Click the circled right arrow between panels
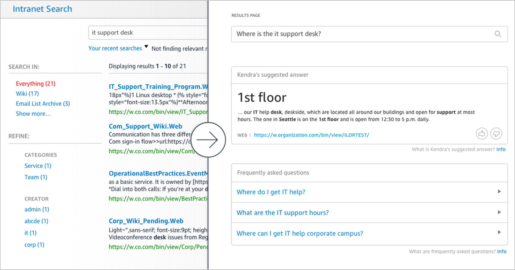Image resolution: width=515 pixels, height=270 pixels. [x=208, y=139]
